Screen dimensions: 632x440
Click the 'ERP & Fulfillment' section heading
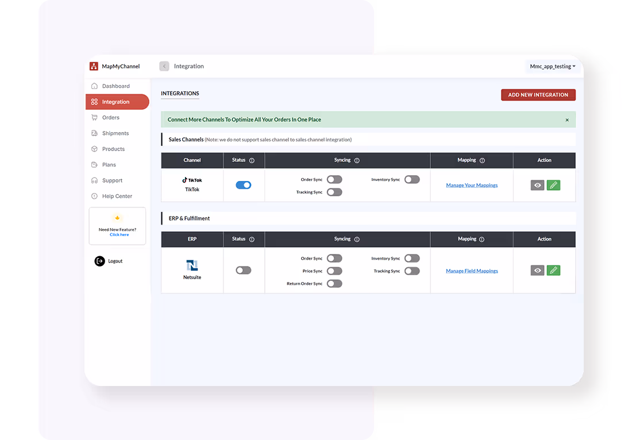[x=189, y=218]
